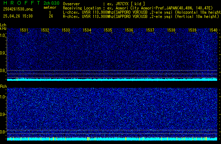Click the 1536 time marker

[129, 30]
